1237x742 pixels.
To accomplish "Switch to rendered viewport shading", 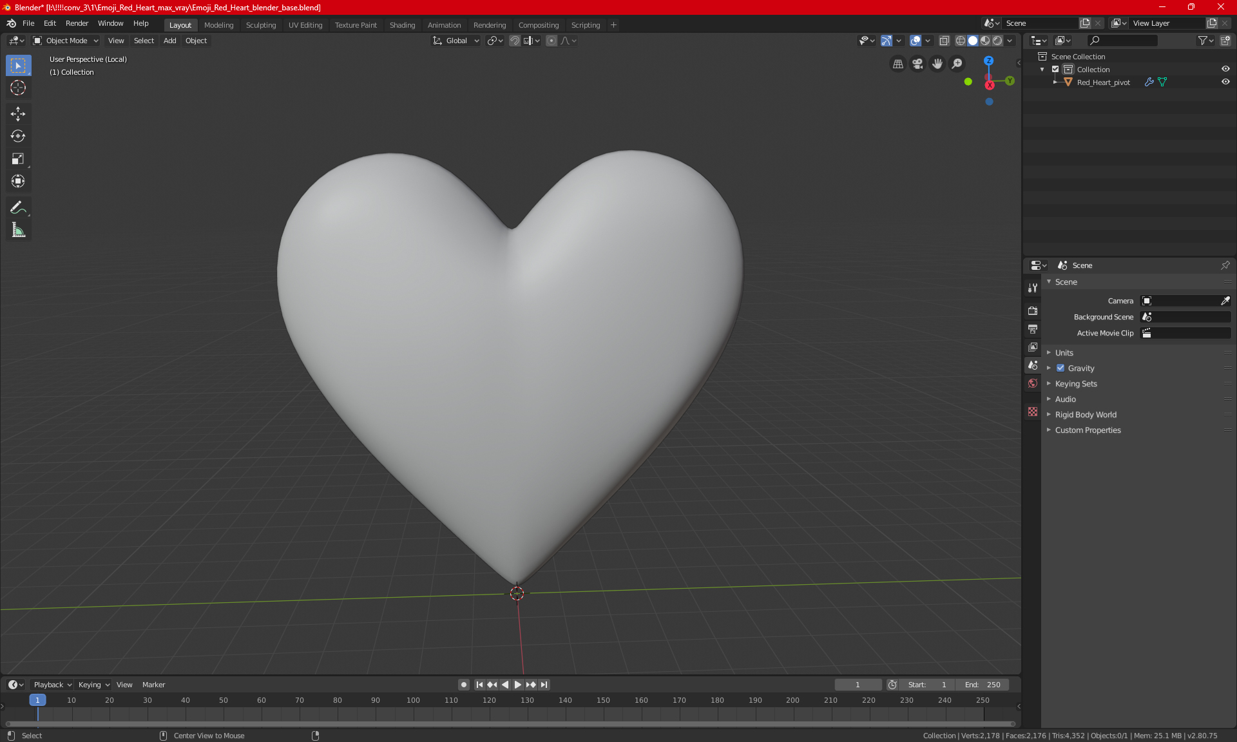I will 997,41.
